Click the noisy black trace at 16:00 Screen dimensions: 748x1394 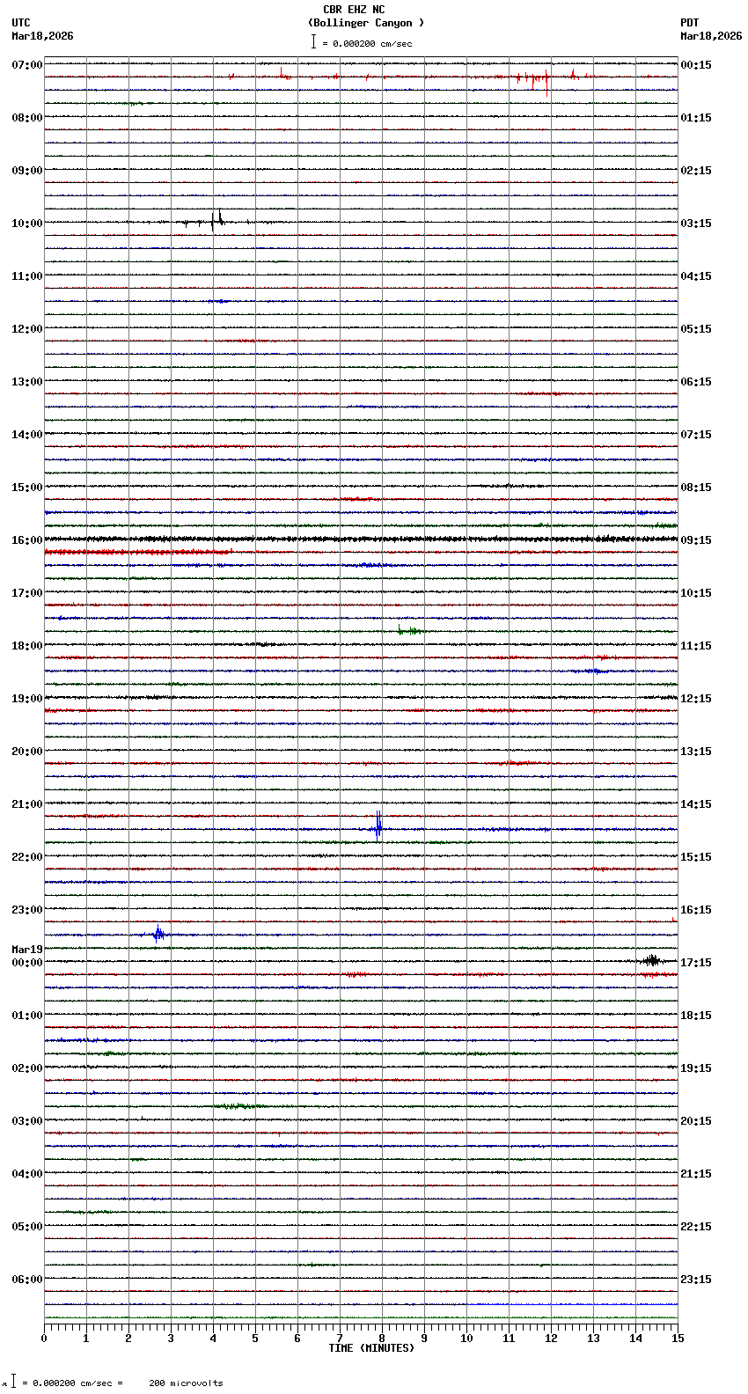[x=361, y=539]
